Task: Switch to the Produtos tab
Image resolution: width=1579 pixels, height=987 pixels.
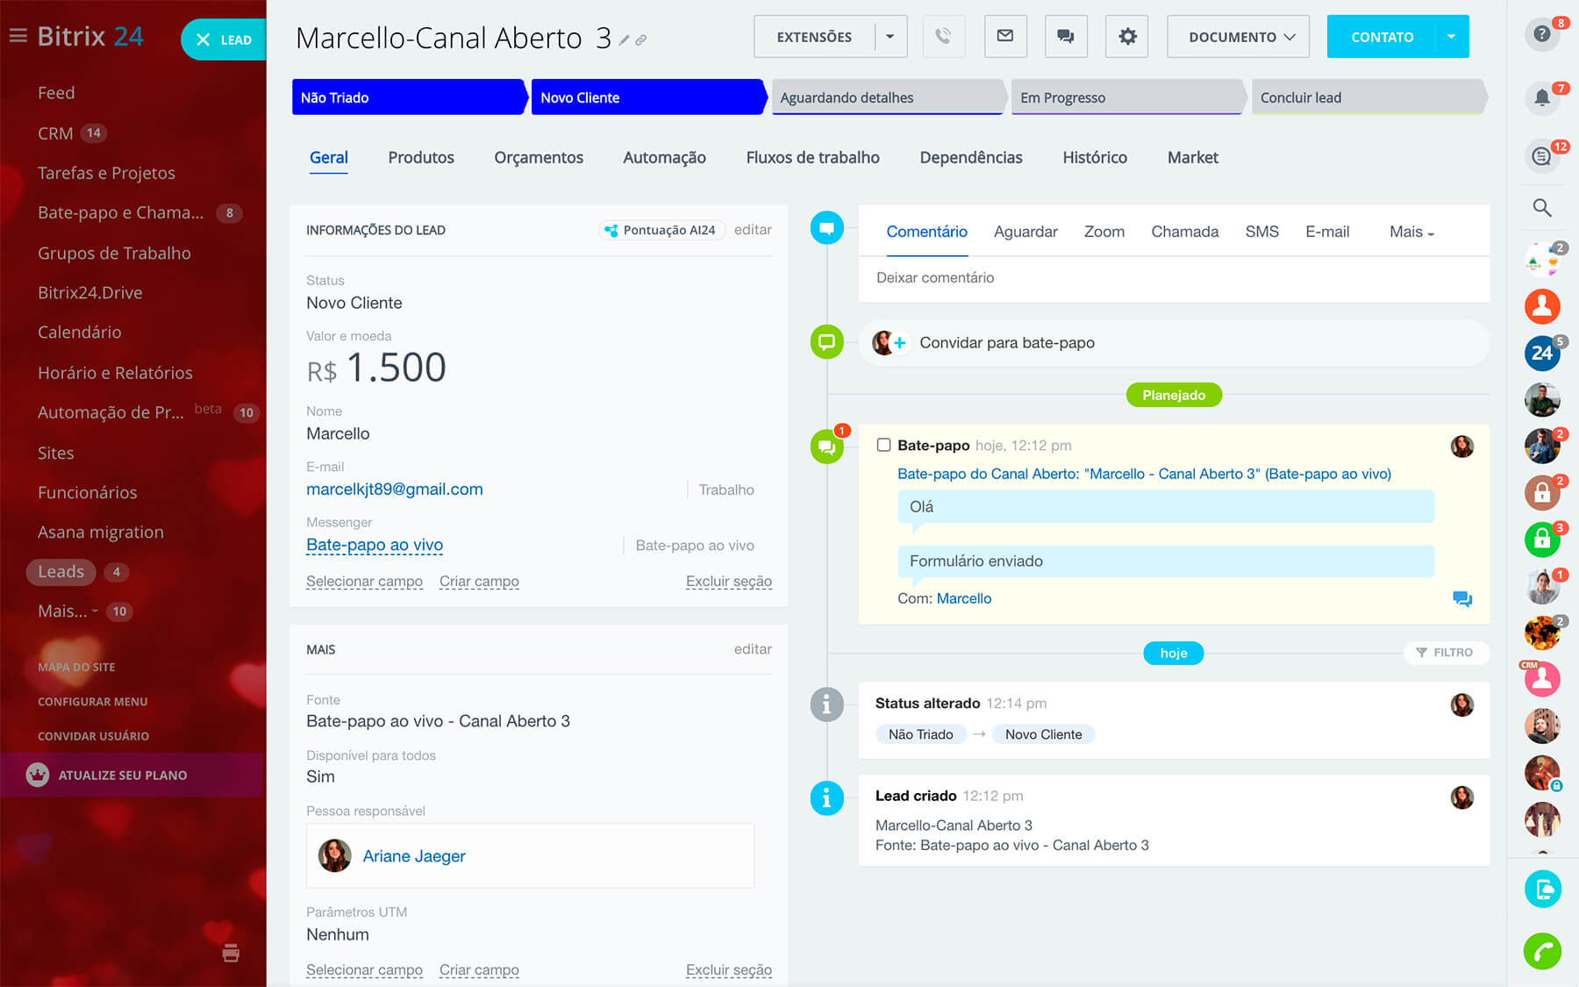Action: [421, 158]
